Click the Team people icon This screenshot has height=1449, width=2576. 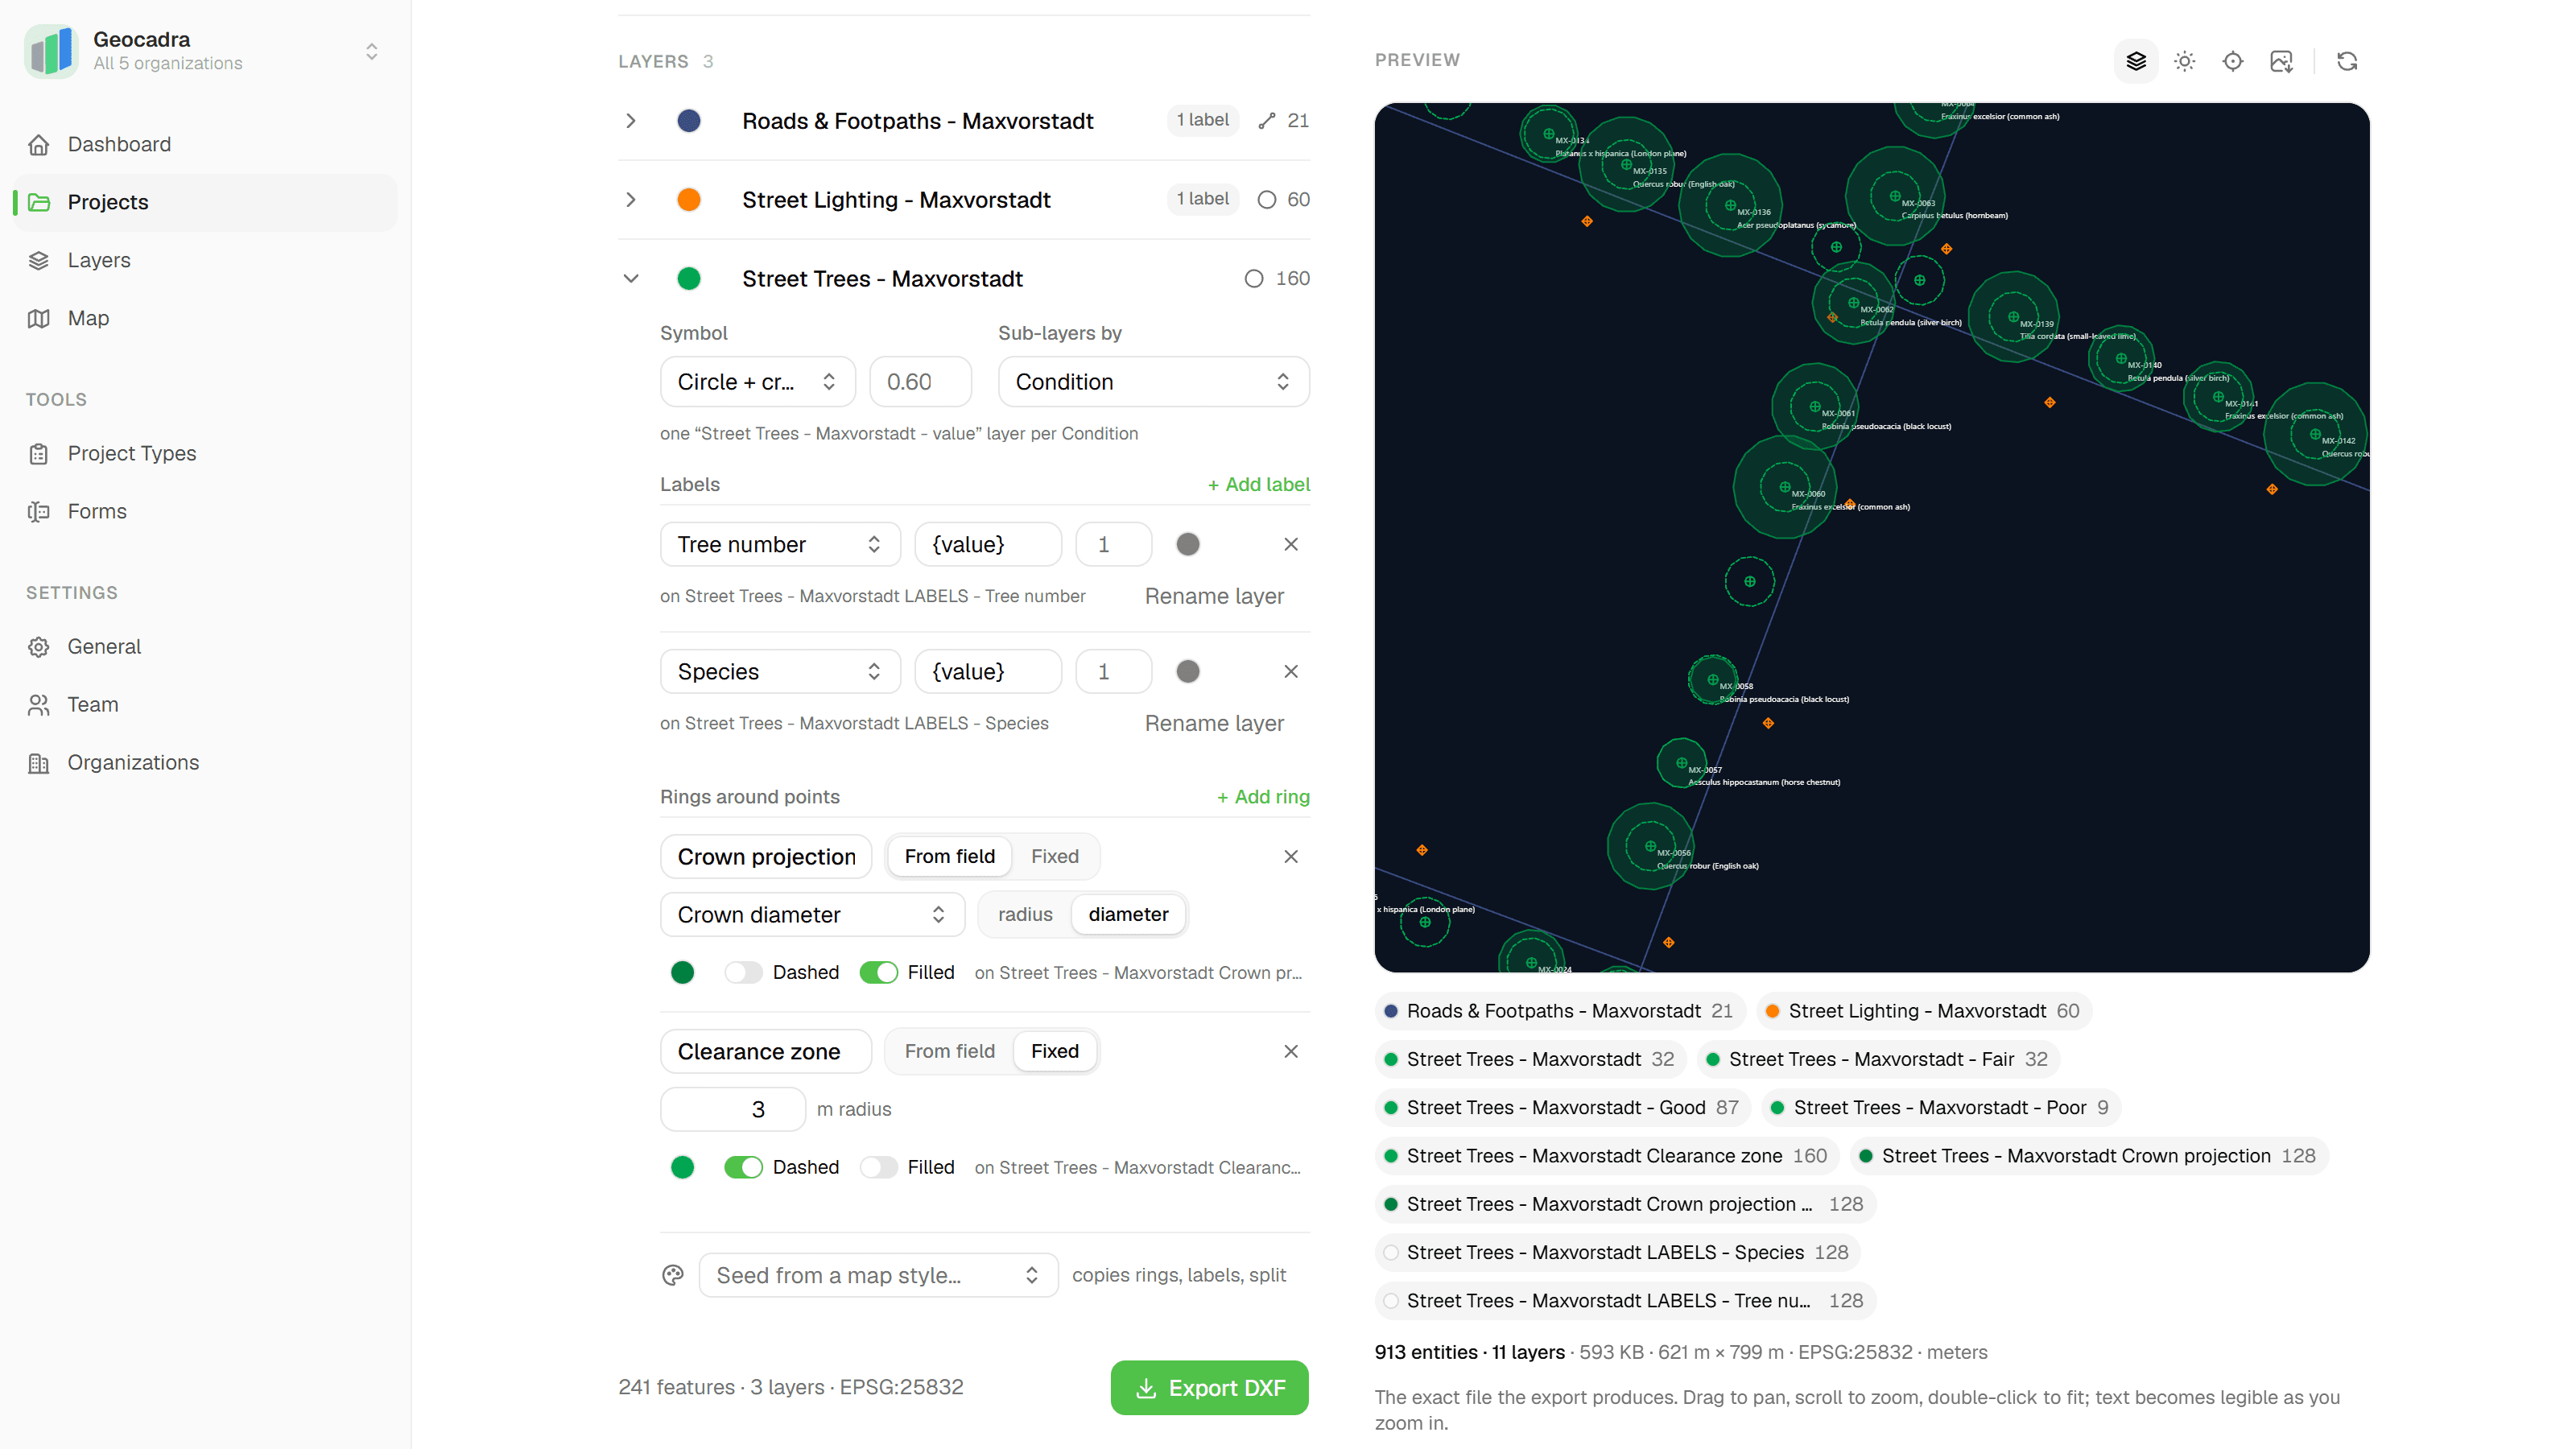(39, 705)
